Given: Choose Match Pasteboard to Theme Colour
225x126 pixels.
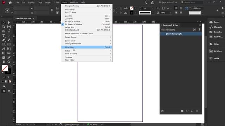Looking at the screenshot, I should [x=87, y=34].
